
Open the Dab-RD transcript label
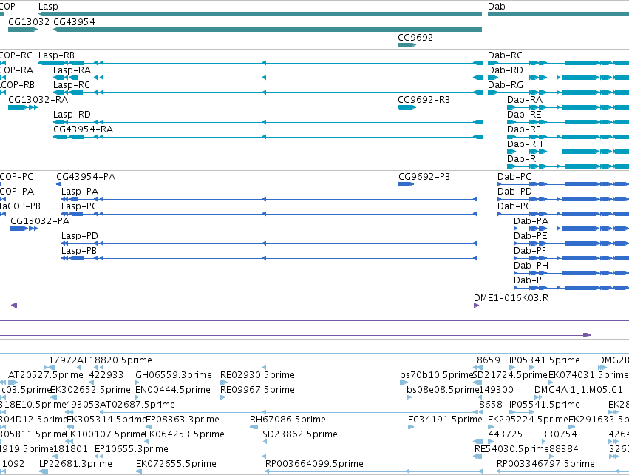pyautogui.click(x=506, y=70)
